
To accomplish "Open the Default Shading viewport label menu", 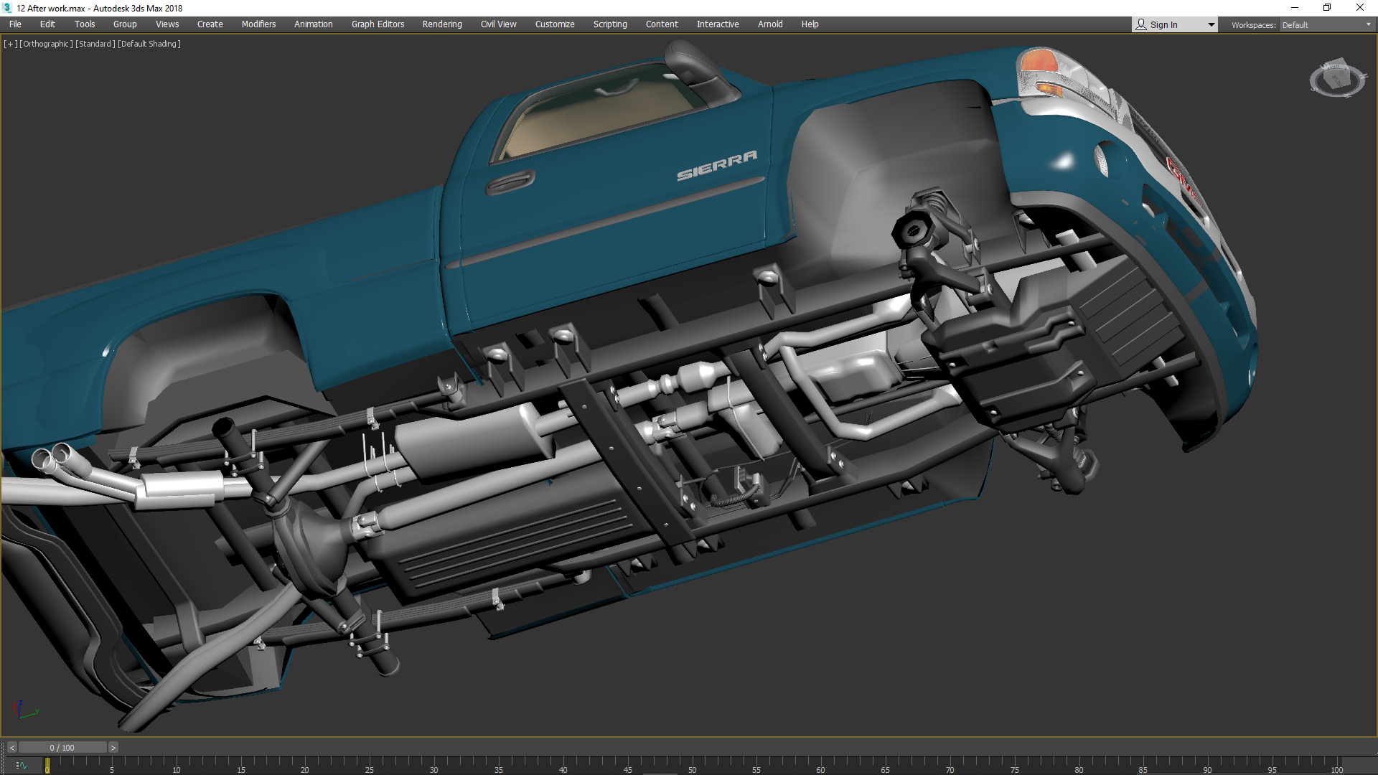I will point(149,44).
